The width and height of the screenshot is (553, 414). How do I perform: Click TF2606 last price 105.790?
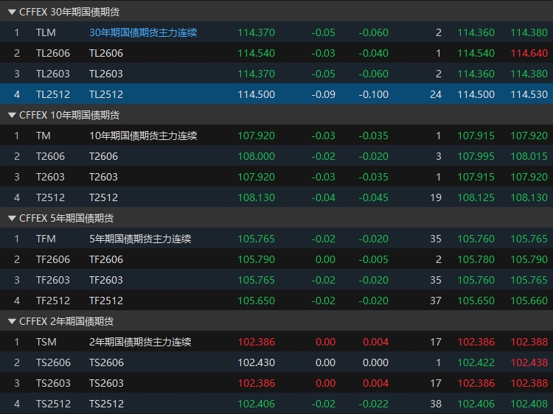(256, 260)
